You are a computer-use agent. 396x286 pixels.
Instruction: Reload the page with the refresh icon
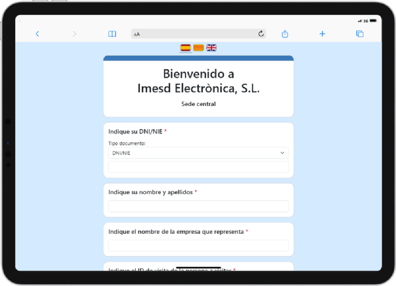coord(261,34)
